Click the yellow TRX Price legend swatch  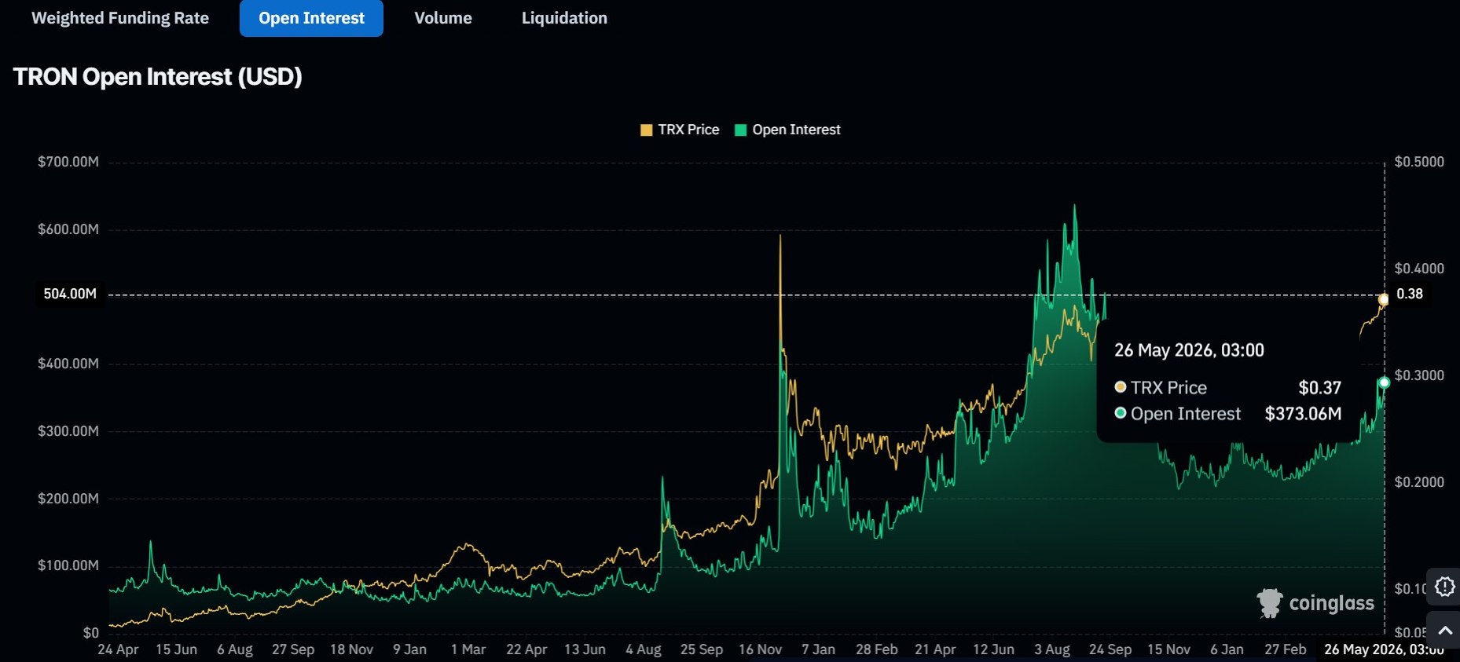click(647, 130)
